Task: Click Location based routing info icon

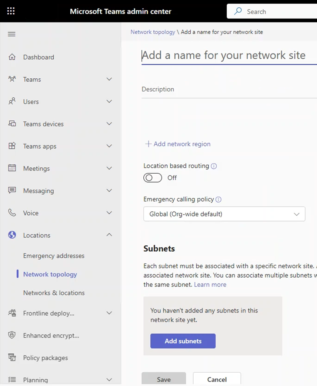Action: (214, 166)
